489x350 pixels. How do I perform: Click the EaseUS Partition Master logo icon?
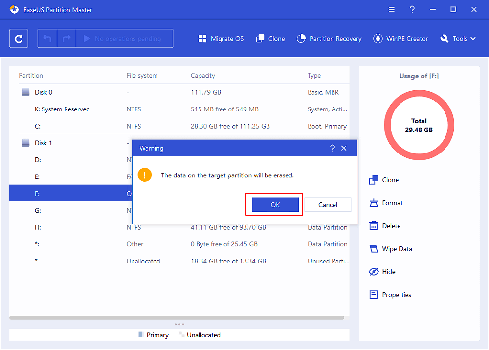point(14,10)
